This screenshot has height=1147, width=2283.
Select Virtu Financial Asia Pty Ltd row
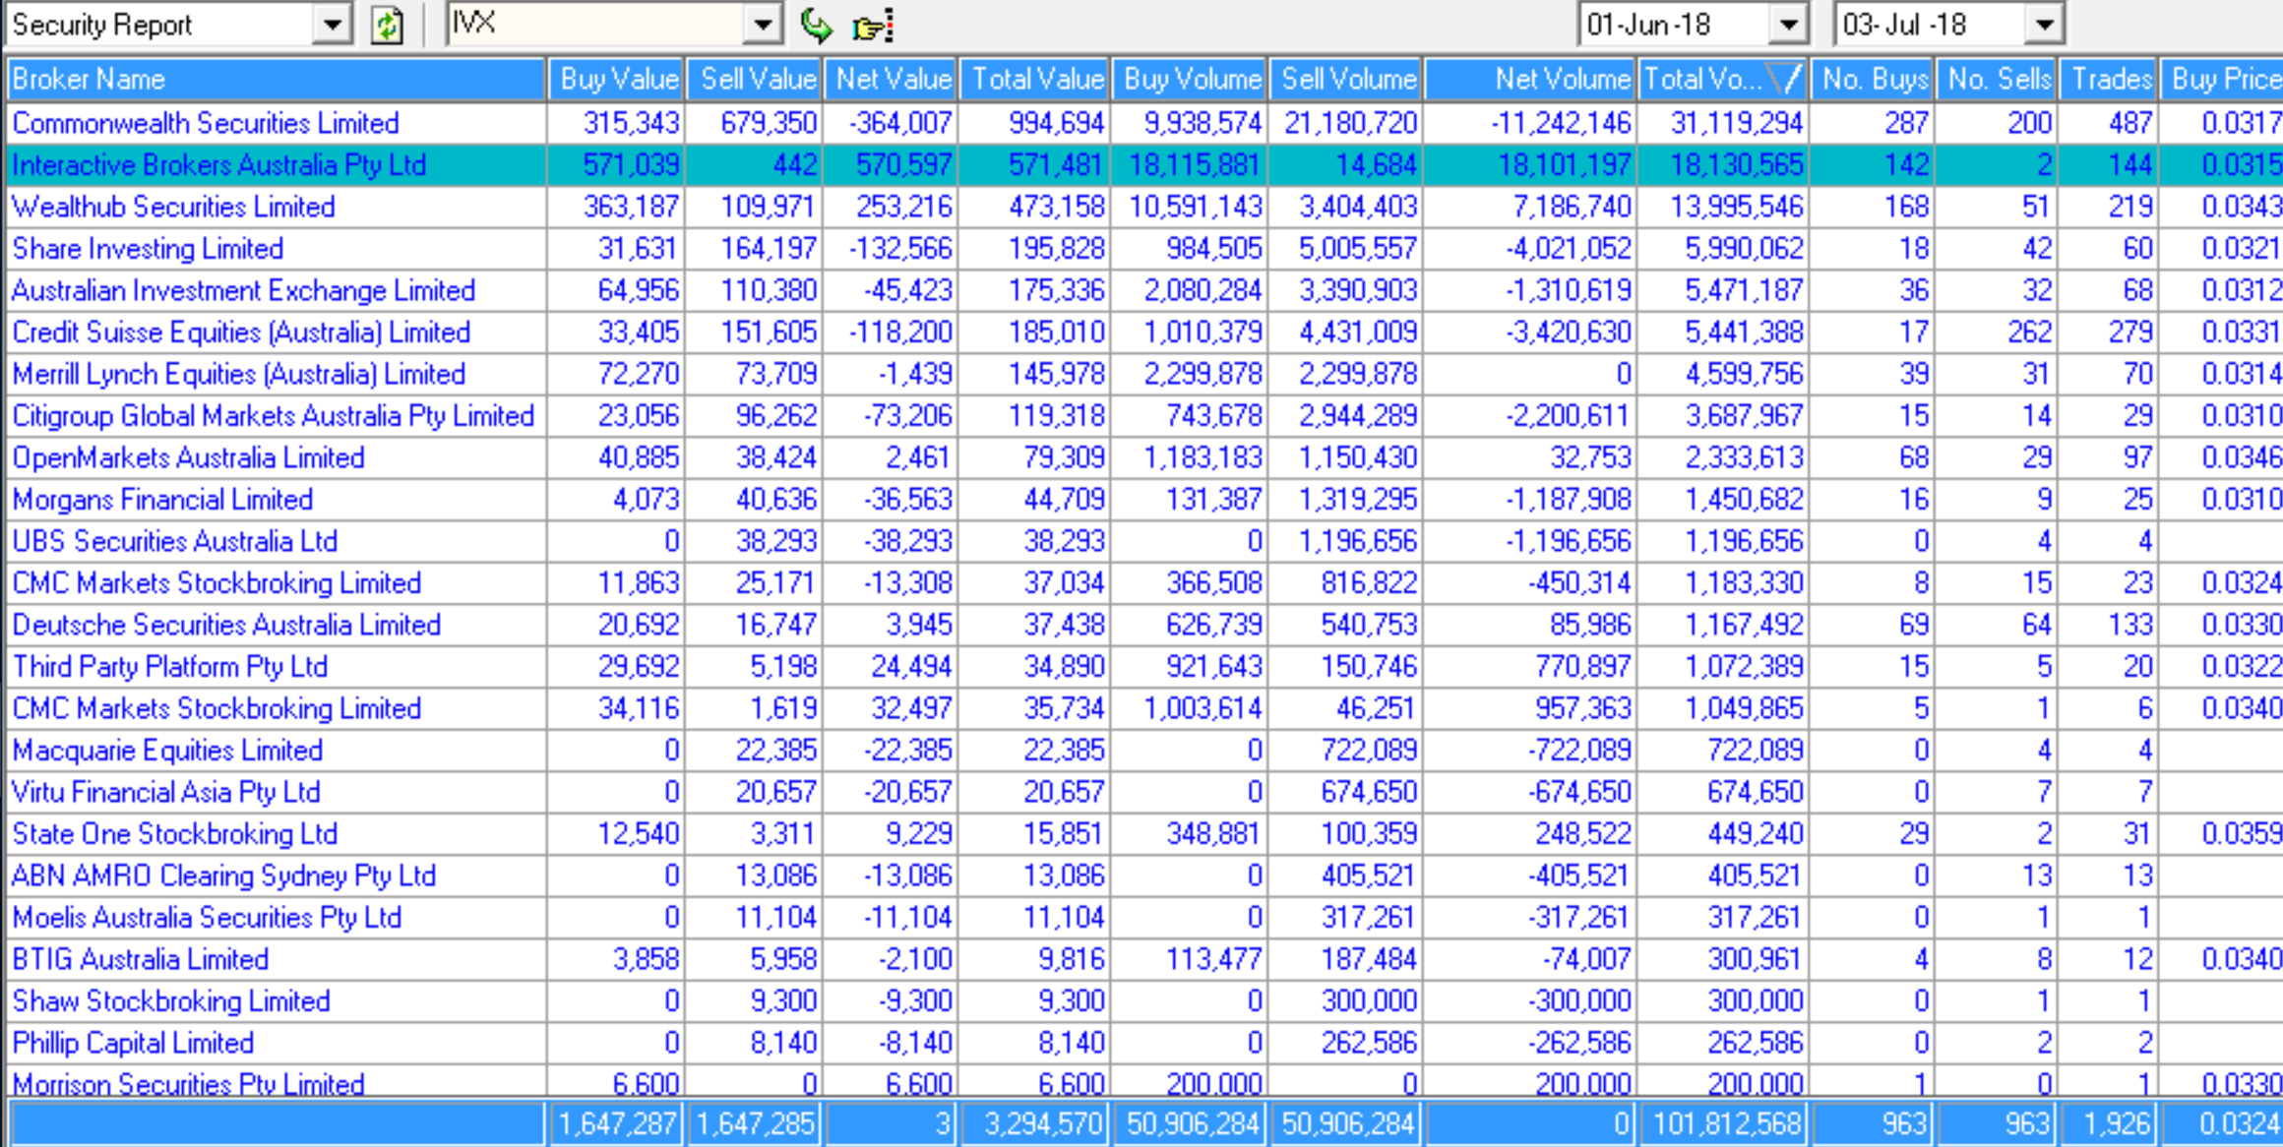(1144, 792)
